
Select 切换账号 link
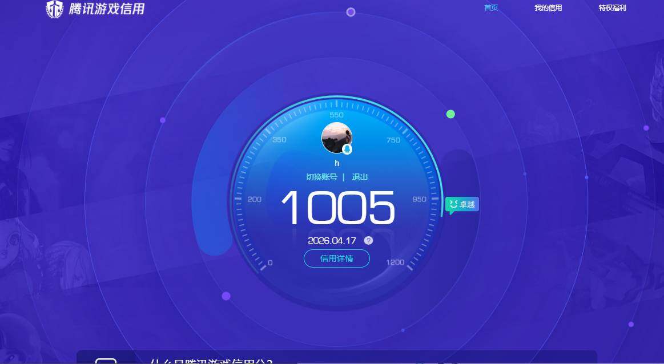coord(321,177)
